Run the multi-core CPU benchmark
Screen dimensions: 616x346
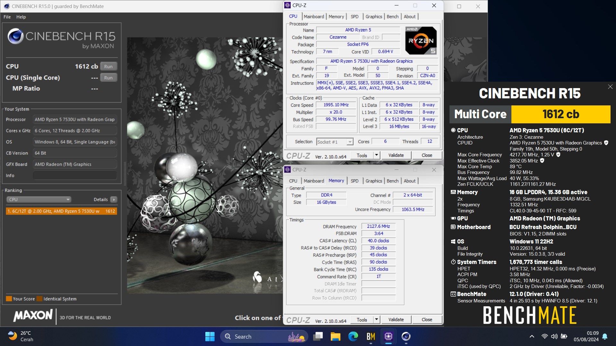pyautogui.click(x=108, y=66)
